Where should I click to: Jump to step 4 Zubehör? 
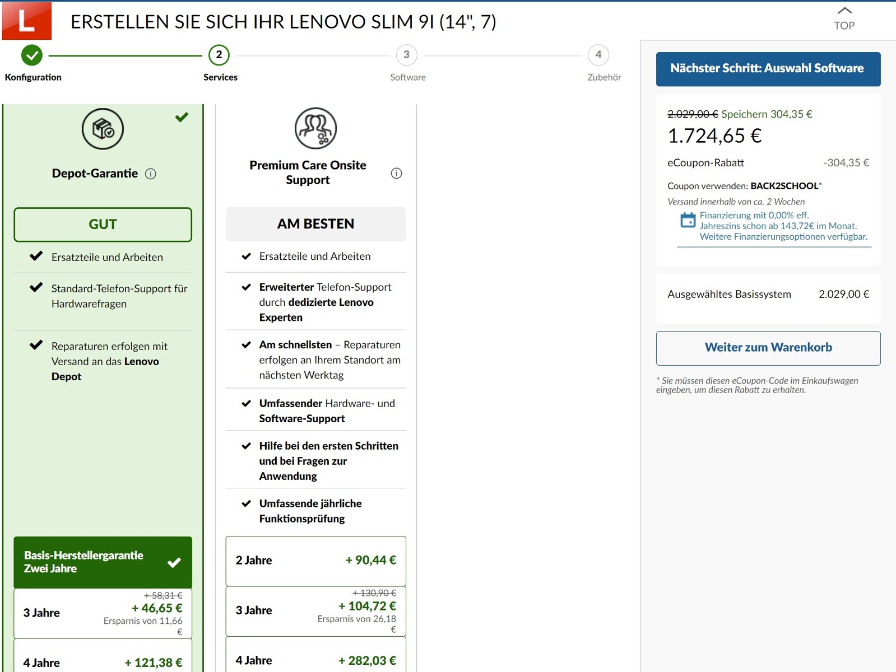point(598,55)
